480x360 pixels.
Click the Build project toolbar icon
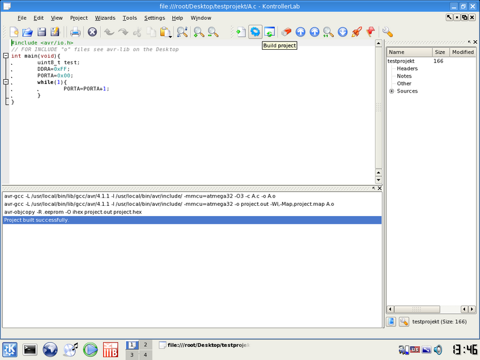point(256,32)
